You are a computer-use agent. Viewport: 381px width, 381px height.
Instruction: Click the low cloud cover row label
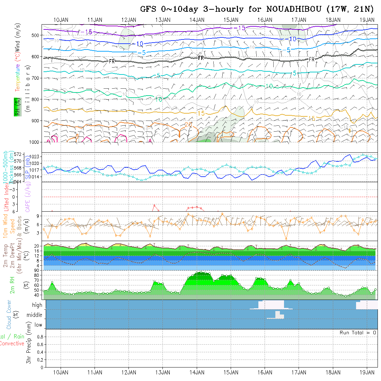[x=38, y=325]
